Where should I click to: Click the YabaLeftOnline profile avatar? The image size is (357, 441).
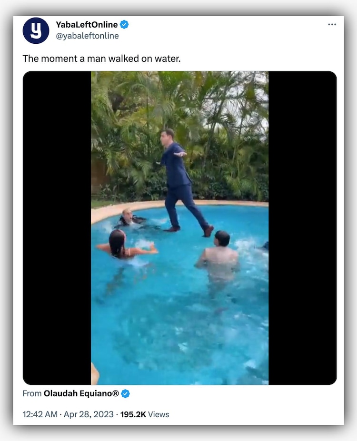pyautogui.click(x=36, y=30)
